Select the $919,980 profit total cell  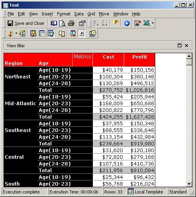(139, 144)
